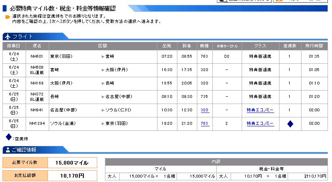Click 計10,170円 in breakdown table
The height and width of the screenshot is (182, 332).
pyautogui.click(x=315, y=176)
